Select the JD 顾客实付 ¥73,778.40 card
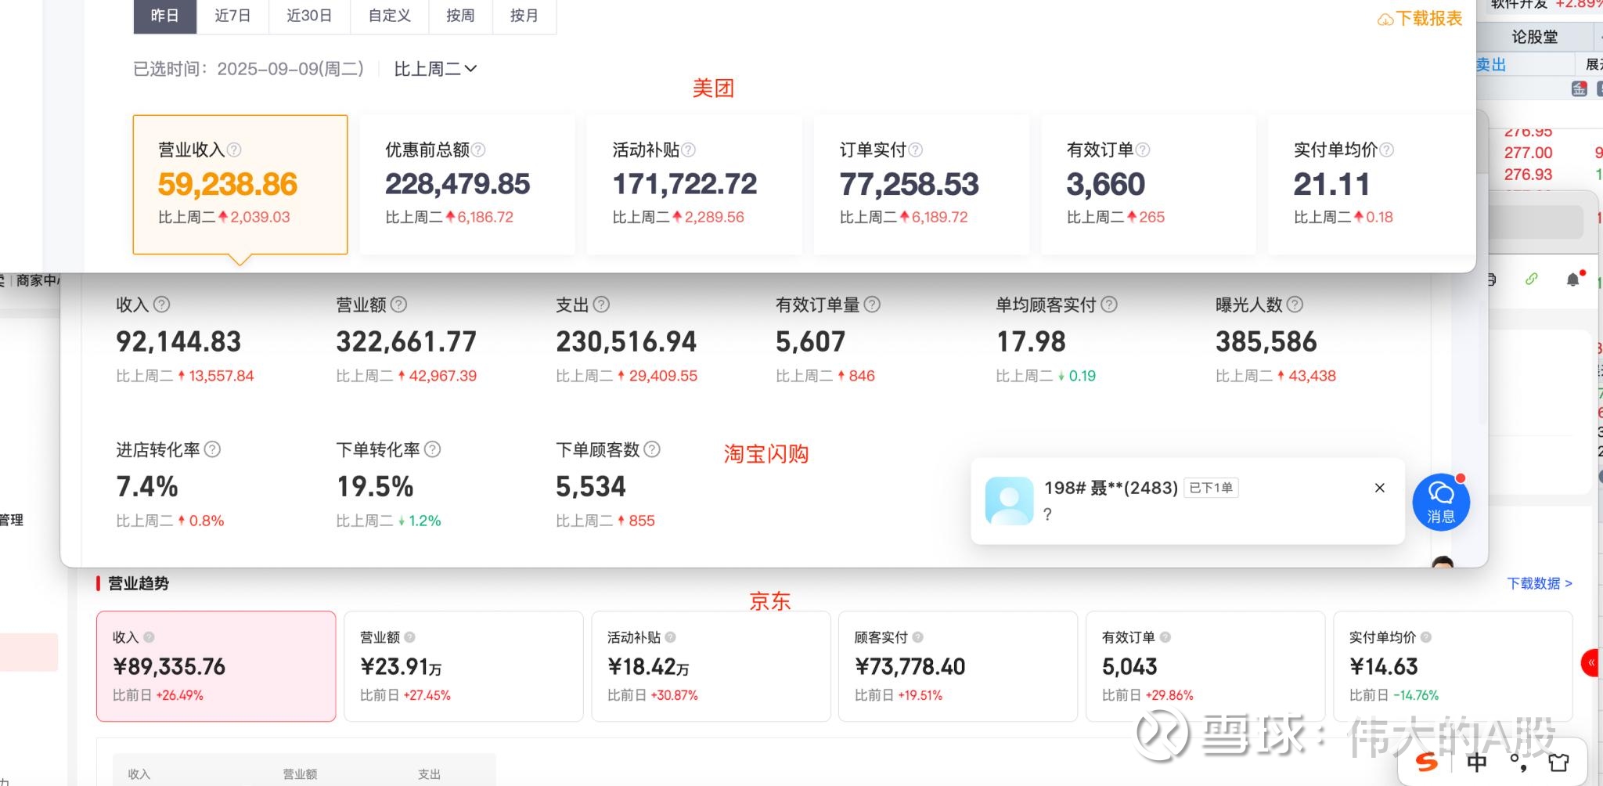Image resolution: width=1603 pixels, height=786 pixels. pyautogui.click(x=958, y=666)
